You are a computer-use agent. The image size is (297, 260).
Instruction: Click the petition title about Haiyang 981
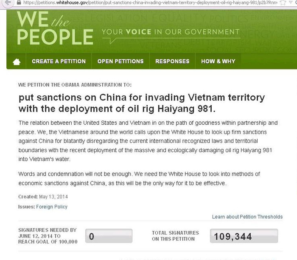click(x=142, y=103)
